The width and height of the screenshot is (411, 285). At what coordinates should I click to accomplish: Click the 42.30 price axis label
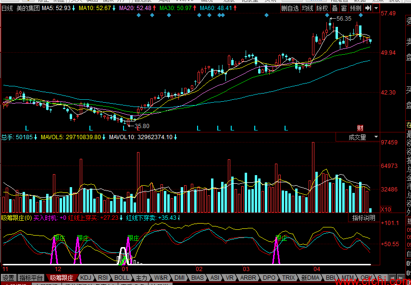click(388, 93)
